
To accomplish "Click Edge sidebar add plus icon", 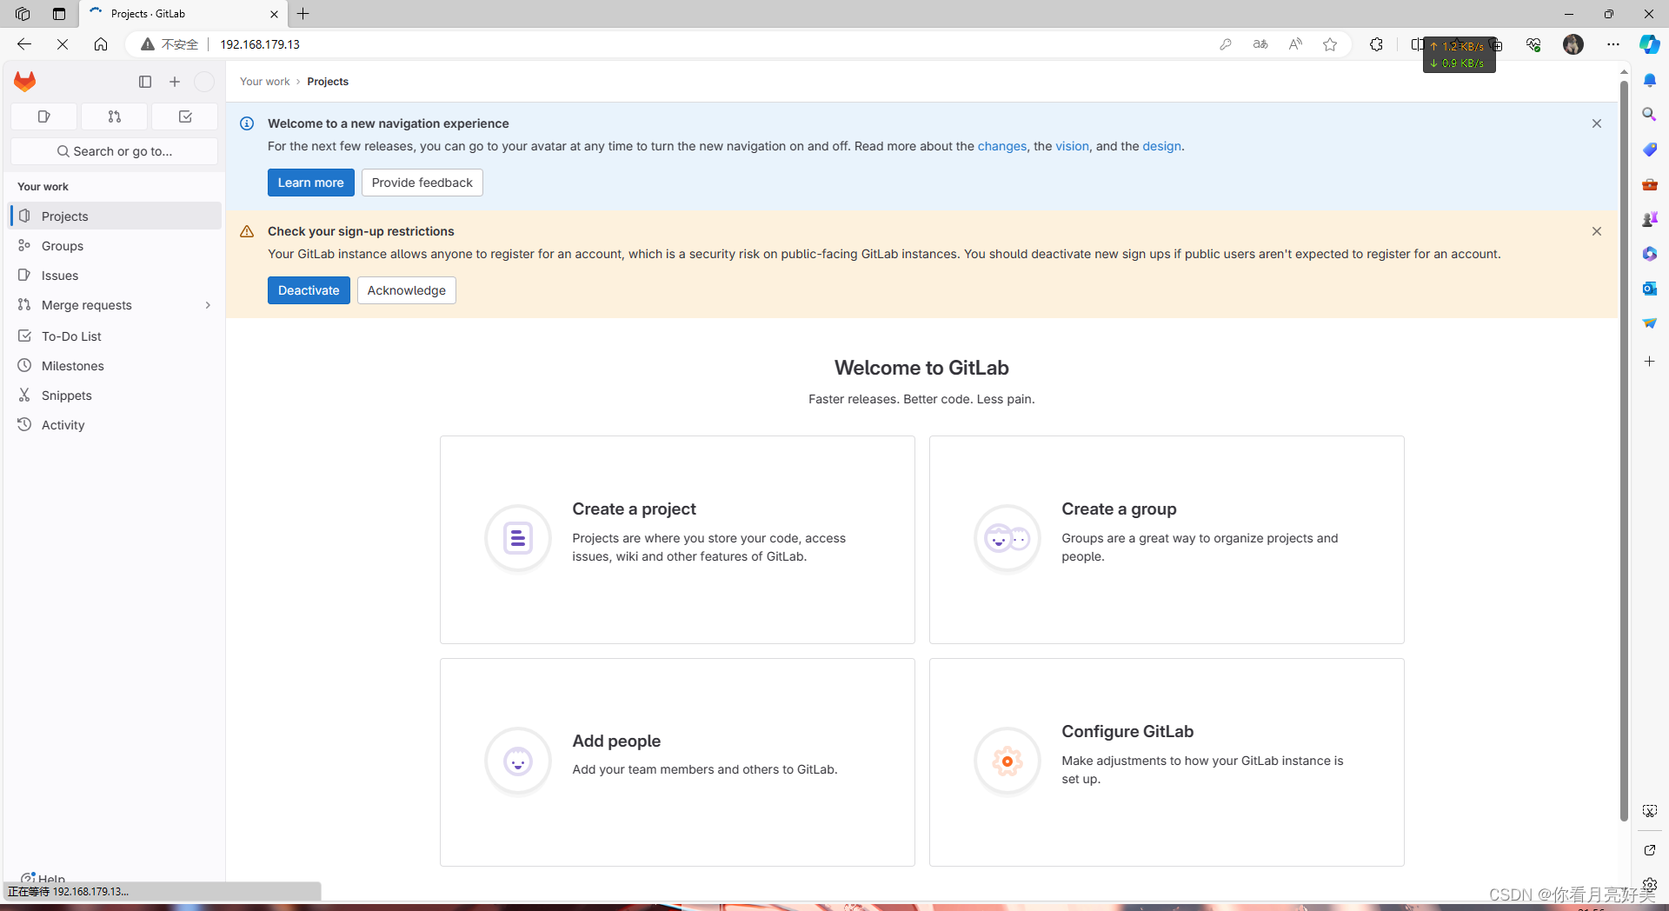I will tap(1649, 362).
